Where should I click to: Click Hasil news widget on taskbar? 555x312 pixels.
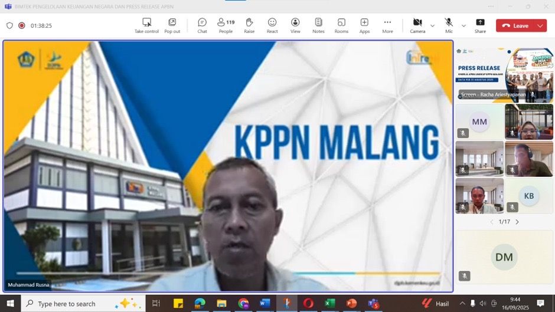point(436,304)
